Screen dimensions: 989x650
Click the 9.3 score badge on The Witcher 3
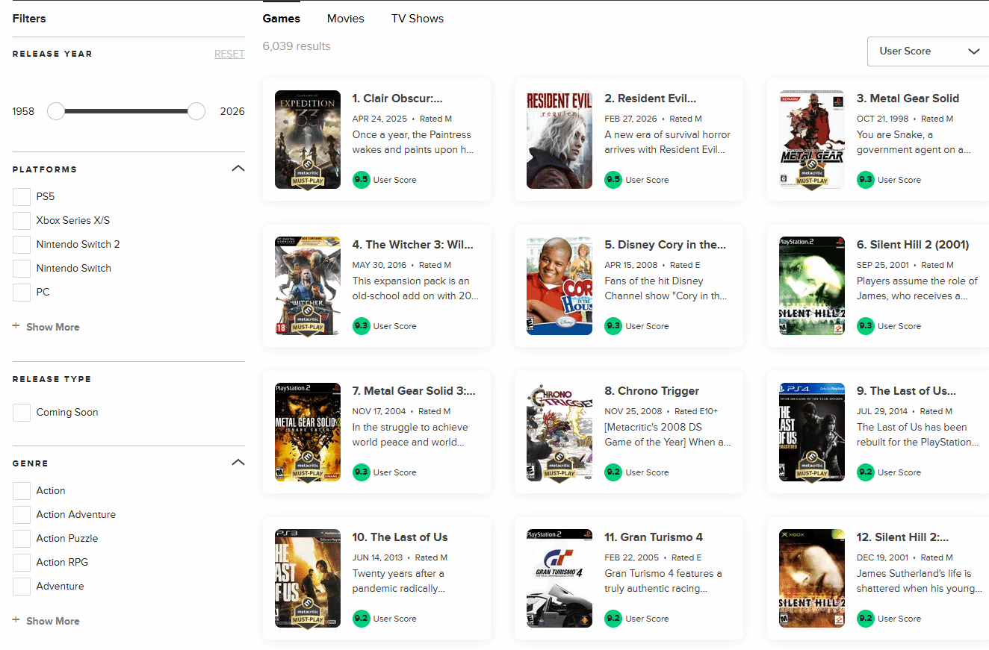361,326
